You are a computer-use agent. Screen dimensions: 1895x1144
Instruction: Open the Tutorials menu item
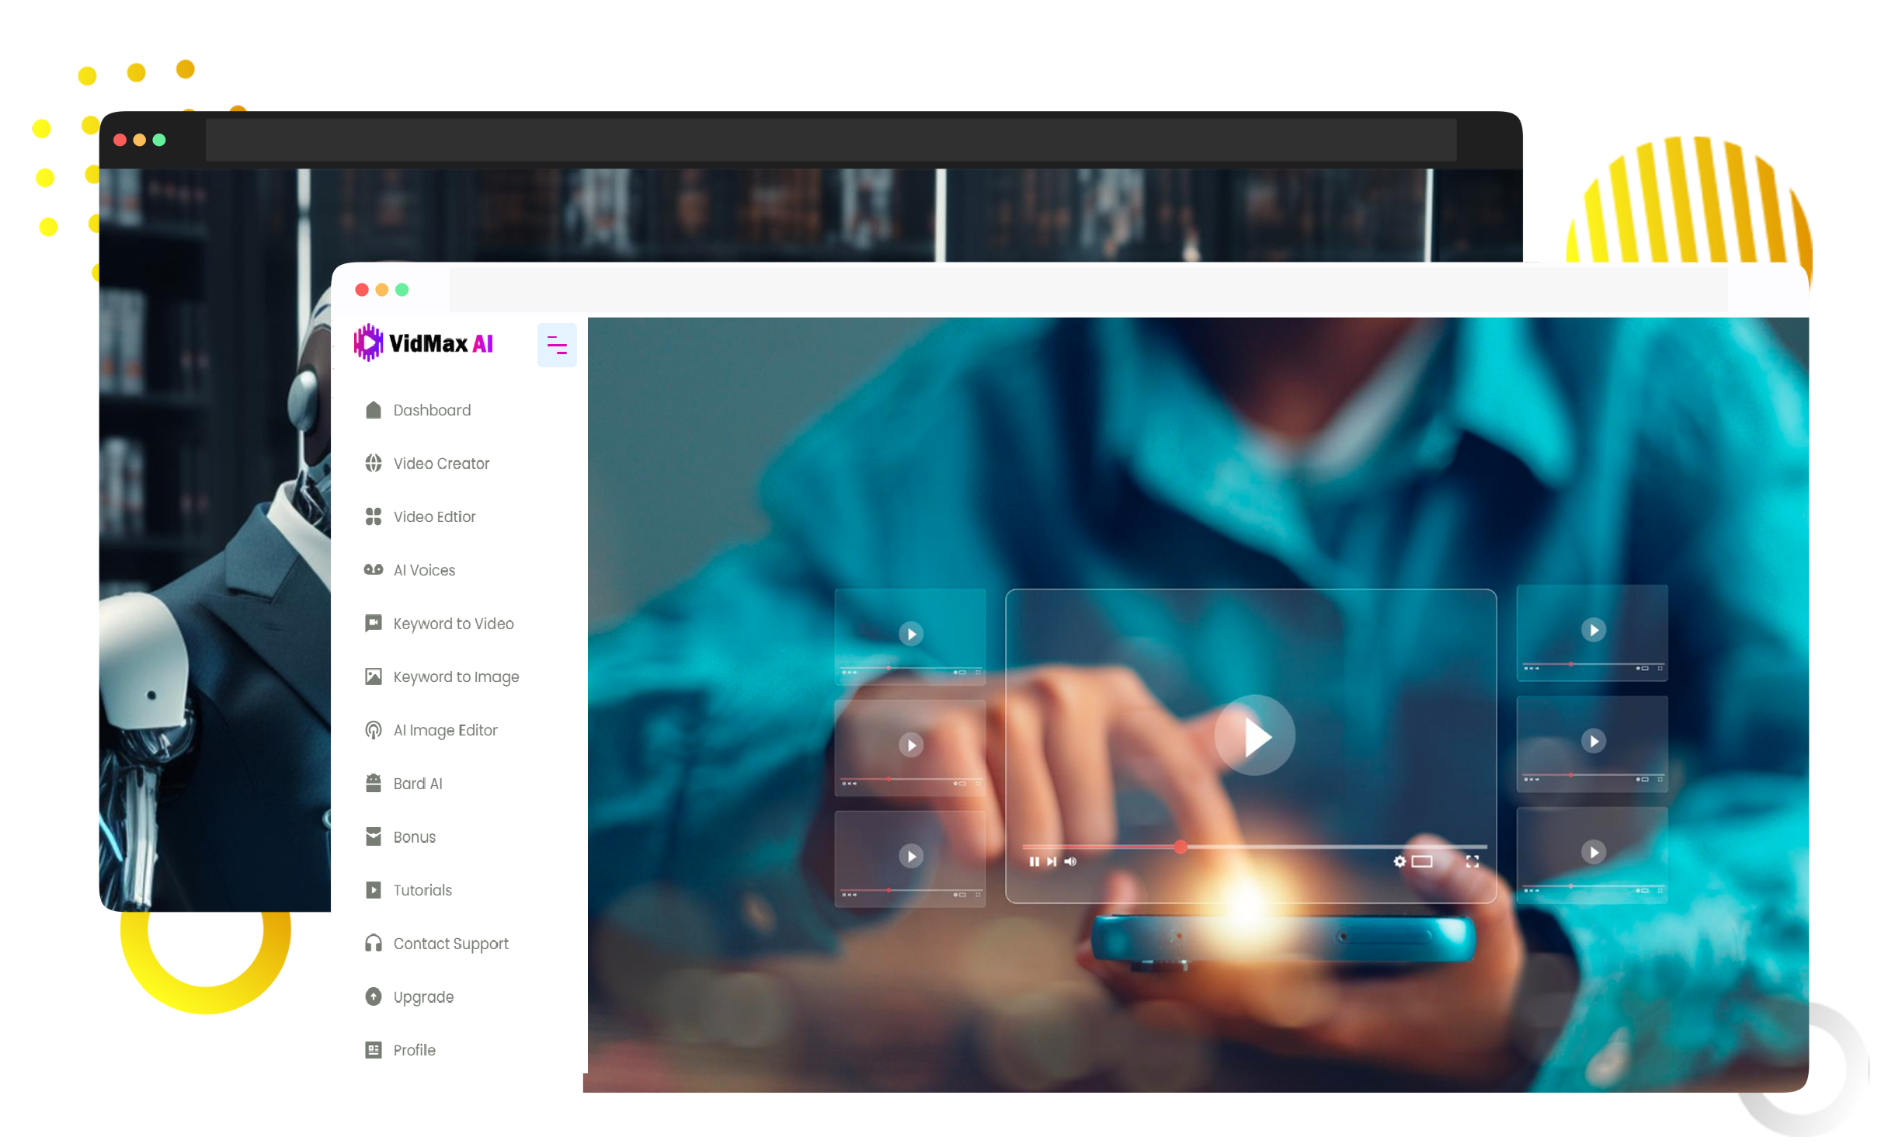point(422,890)
